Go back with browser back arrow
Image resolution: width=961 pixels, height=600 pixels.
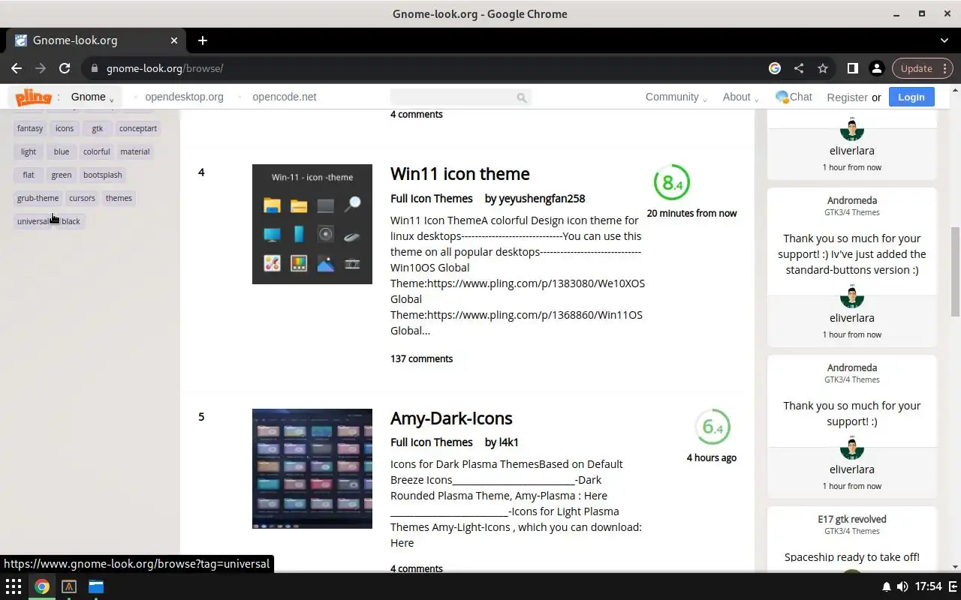click(17, 68)
